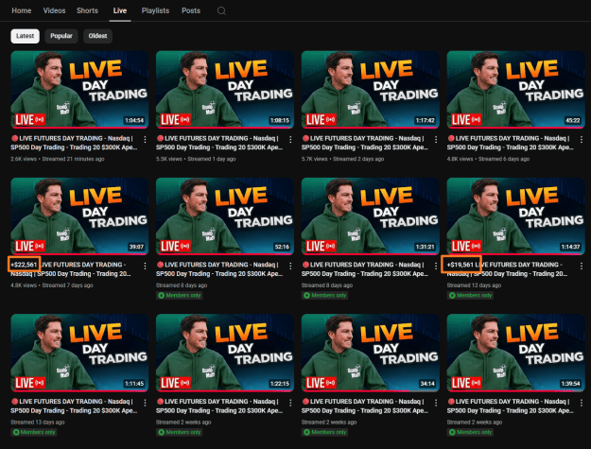Play the 1:17:42 stream thumbnail

click(371, 90)
